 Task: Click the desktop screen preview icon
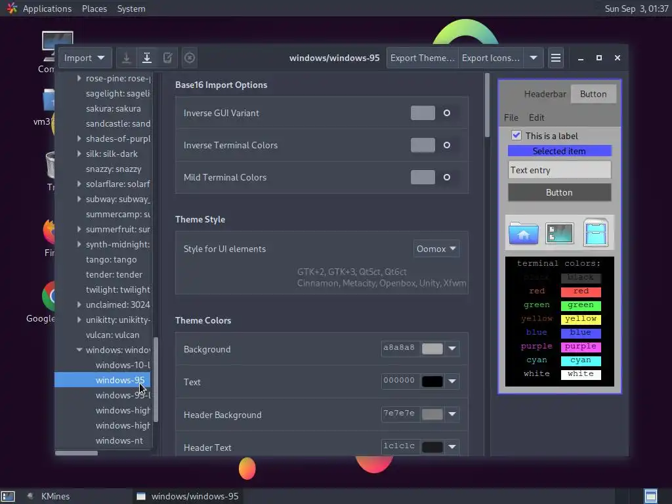pos(559,234)
